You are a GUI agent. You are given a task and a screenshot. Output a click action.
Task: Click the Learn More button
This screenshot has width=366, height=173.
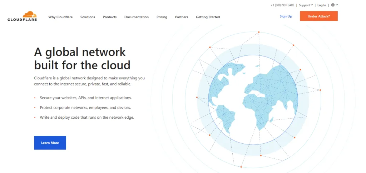coord(50,143)
